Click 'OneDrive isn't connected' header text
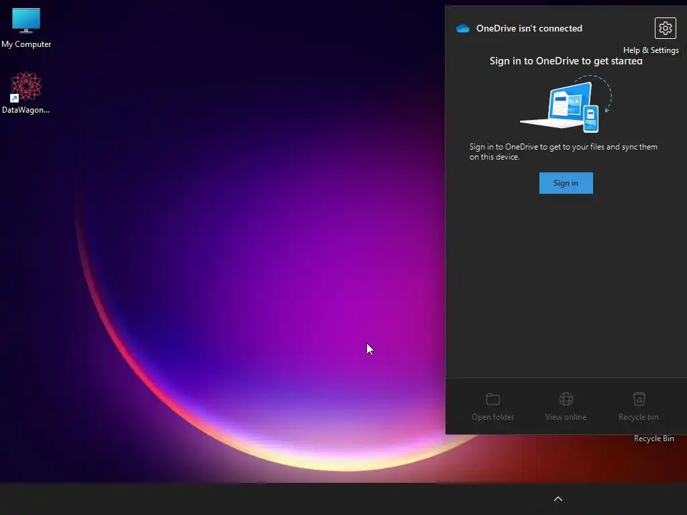687x515 pixels. [529, 28]
